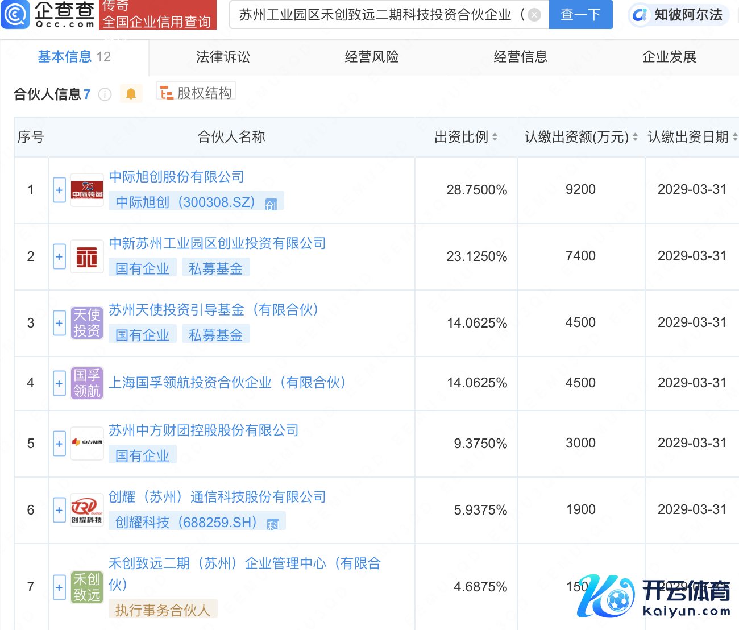
Task: Sort by 出资比例 column
Action: pos(495,137)
